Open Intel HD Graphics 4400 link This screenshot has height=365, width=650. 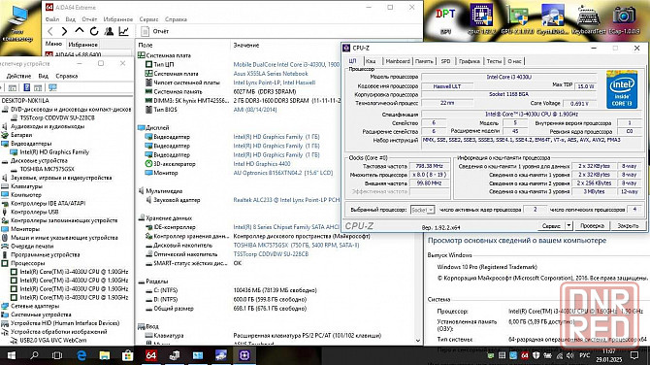pos(262,164)
